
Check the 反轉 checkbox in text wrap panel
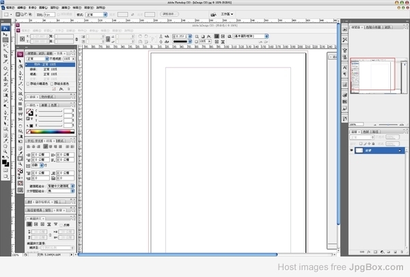pyautogui.click(x=61, y=225)
